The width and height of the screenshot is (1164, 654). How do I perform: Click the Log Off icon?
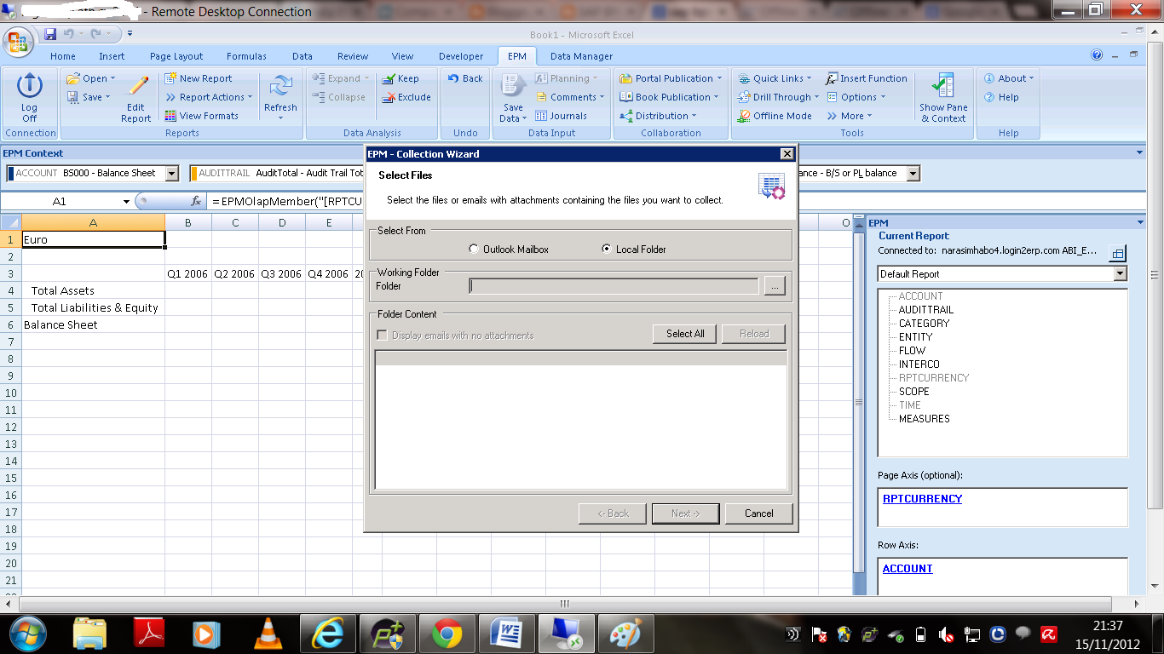pos(29,96)
